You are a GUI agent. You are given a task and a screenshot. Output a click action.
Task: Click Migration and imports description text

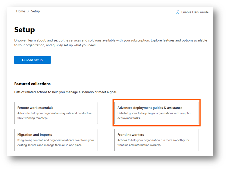tap(56, 143)
